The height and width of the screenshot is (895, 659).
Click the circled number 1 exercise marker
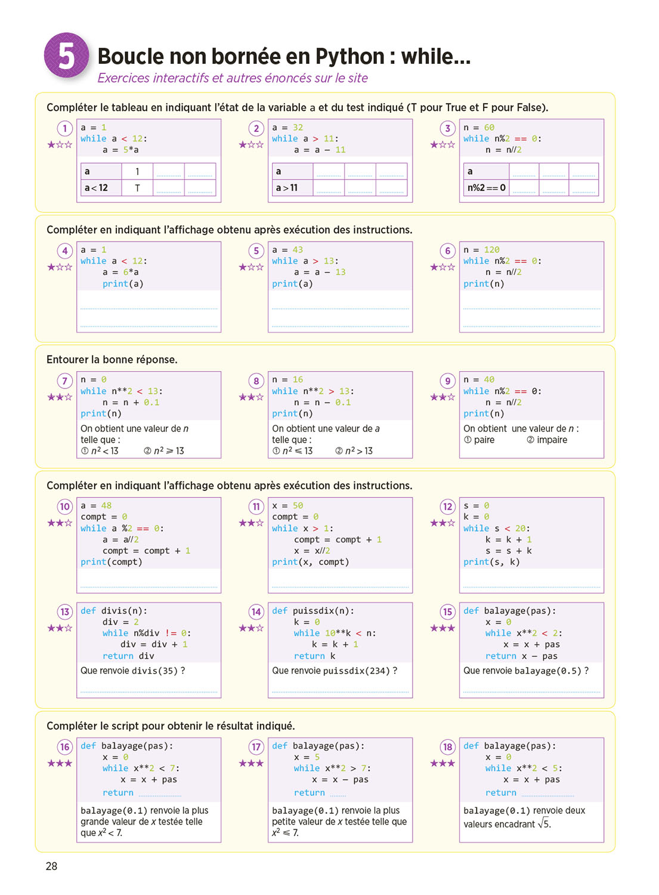pyautogui.click(x=64, y=128)
